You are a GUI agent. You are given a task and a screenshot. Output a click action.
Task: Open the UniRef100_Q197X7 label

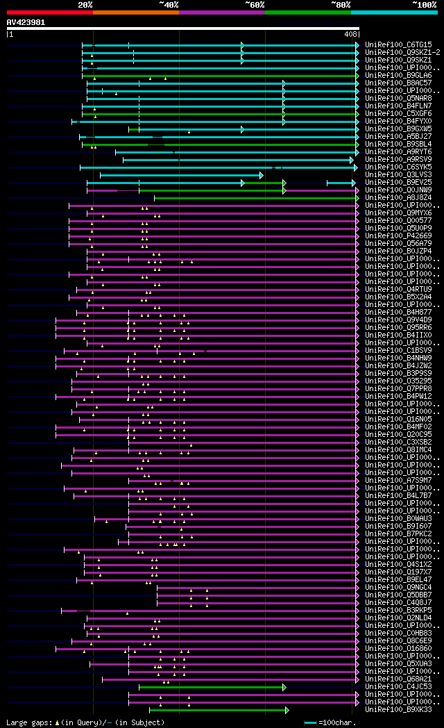click(x=398, y=572)
